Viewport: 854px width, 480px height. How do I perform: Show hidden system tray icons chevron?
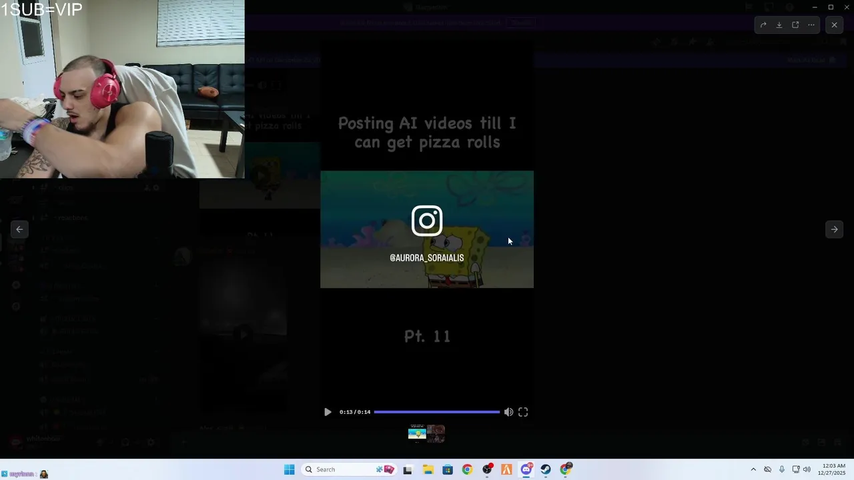pyautogui.click(x=753, y=469)
